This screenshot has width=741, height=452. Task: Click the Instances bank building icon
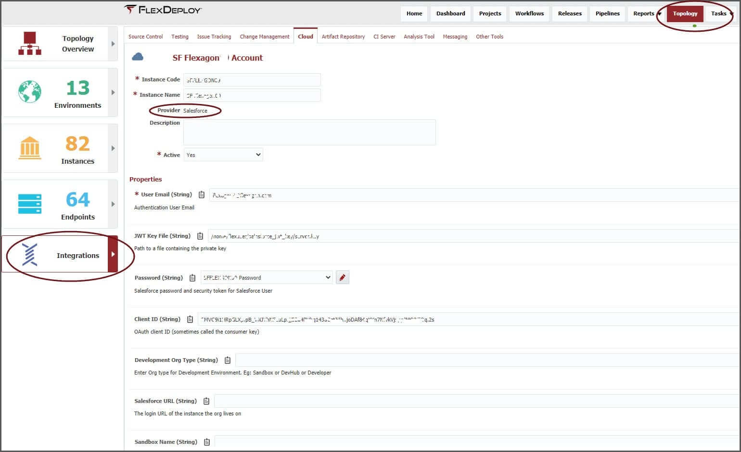pyautogui.click(x=29, y=148)
